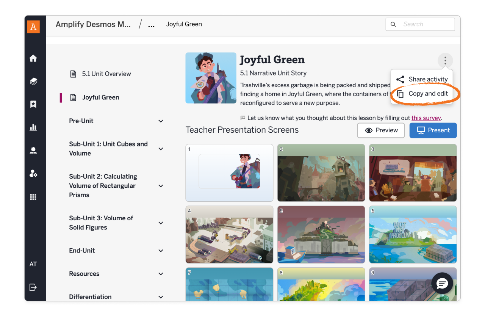
Task: View reports via the bar chart icon
Action: [x=33, y=127]
